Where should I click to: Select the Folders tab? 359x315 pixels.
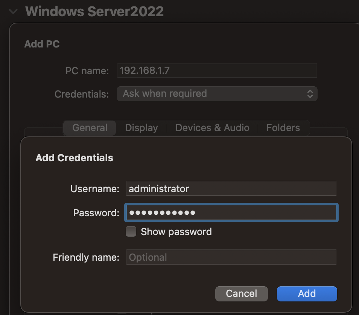coord(283,128)
